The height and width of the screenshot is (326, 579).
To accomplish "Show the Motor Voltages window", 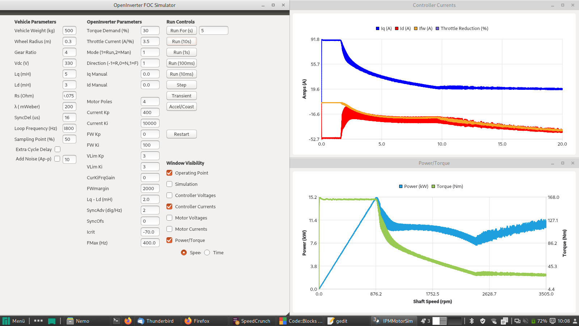I will (169, 218).
